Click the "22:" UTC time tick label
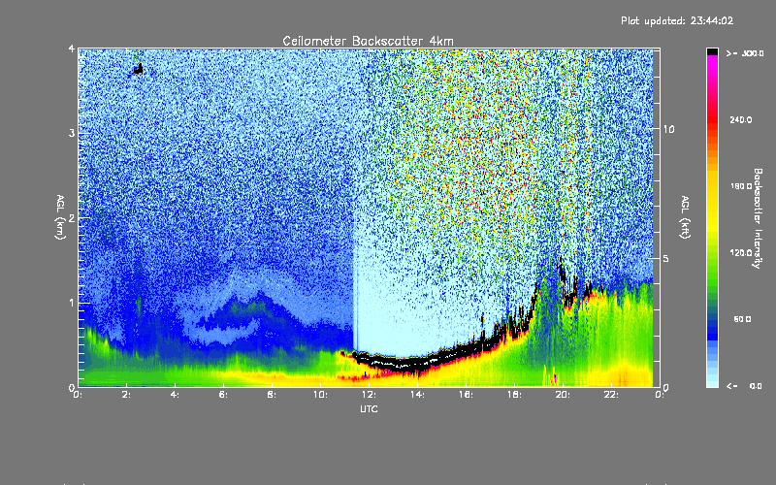The image size is (776, 485). tap(612, 395)
